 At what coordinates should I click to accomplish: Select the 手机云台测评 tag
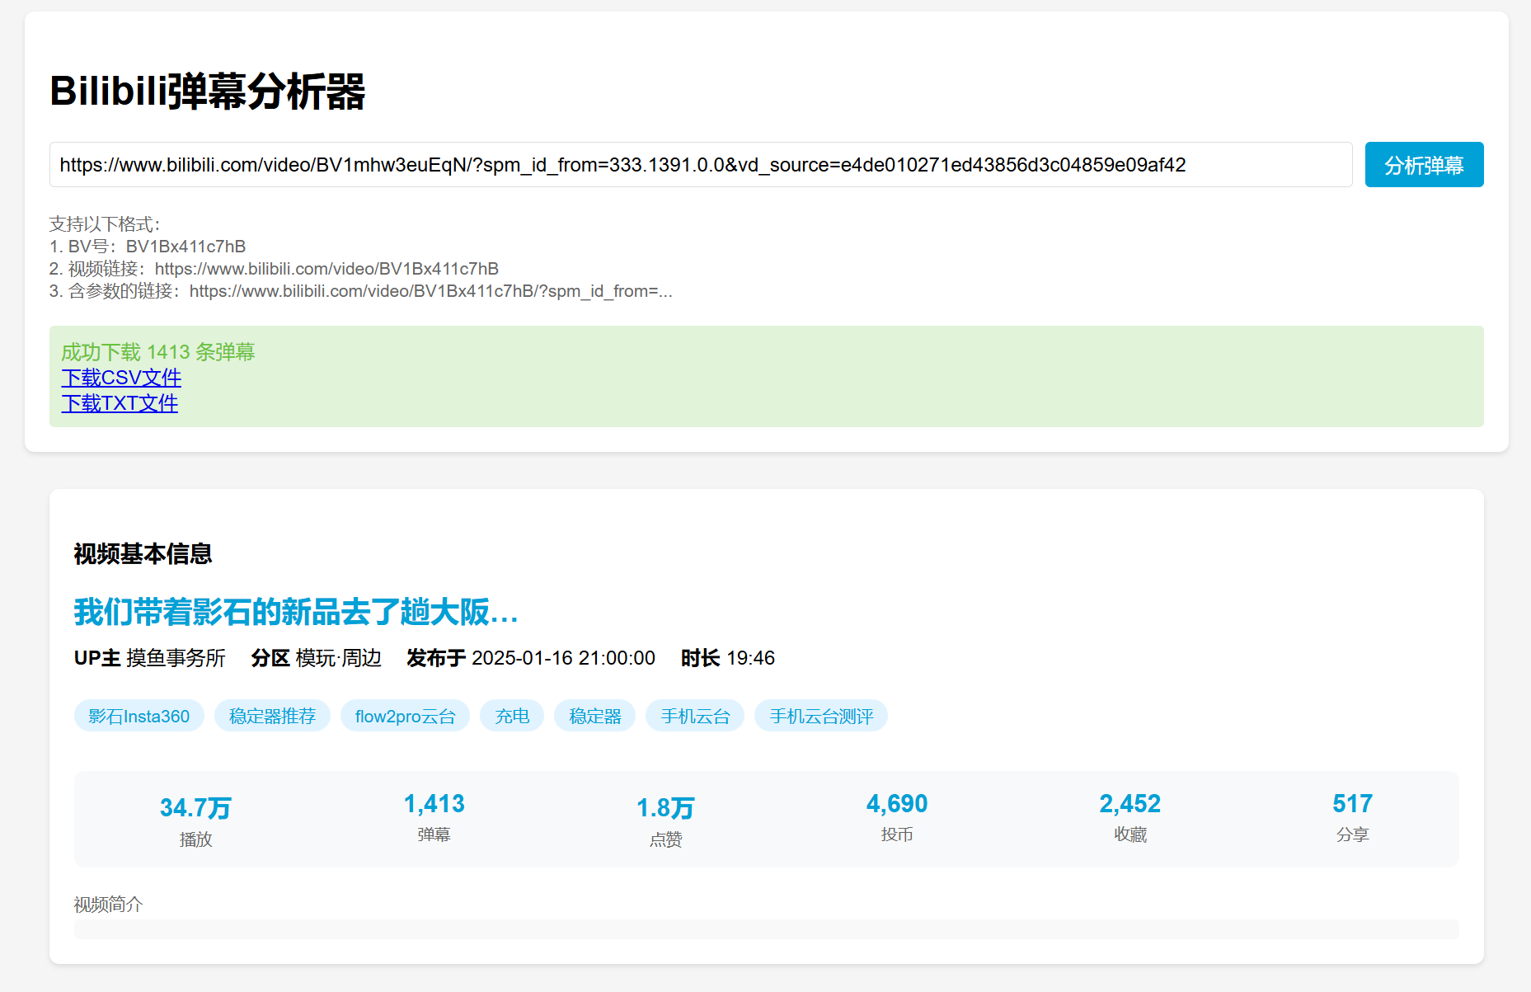[820, 716]
